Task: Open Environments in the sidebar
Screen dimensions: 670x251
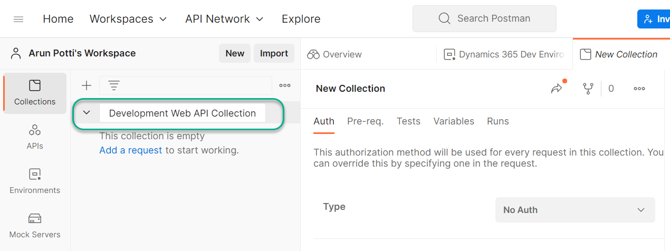Action: [35, 181]
